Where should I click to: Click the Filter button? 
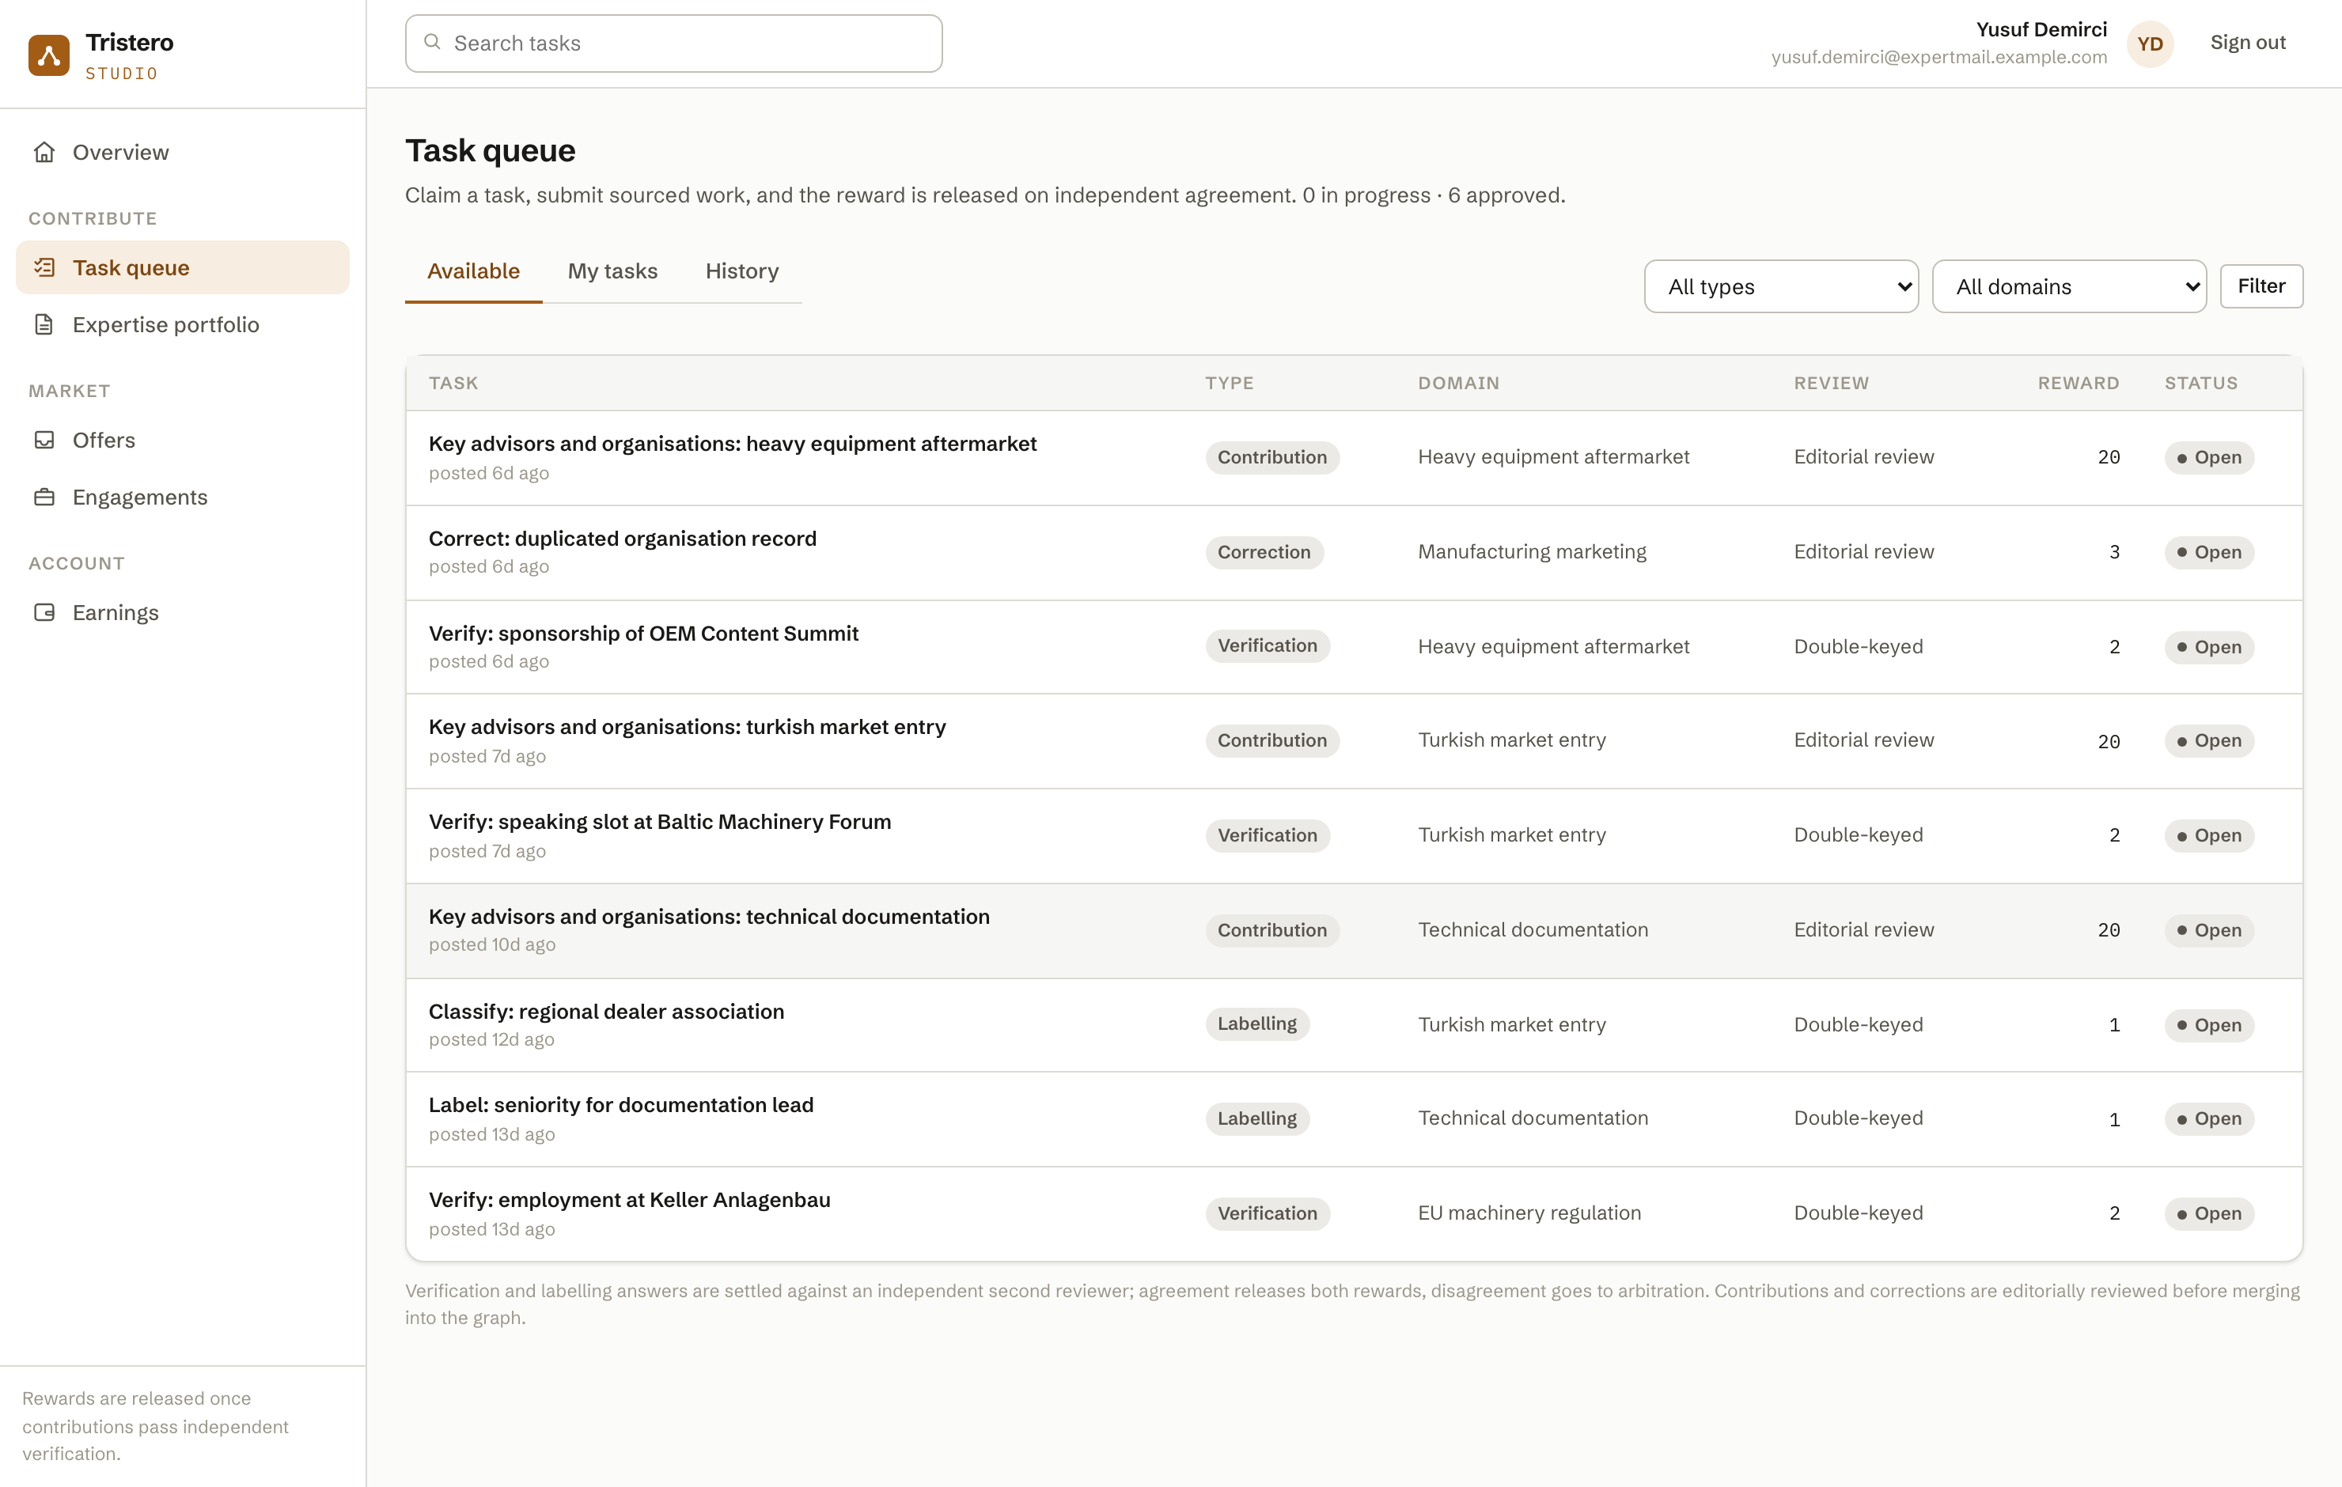coord(2261,286)
